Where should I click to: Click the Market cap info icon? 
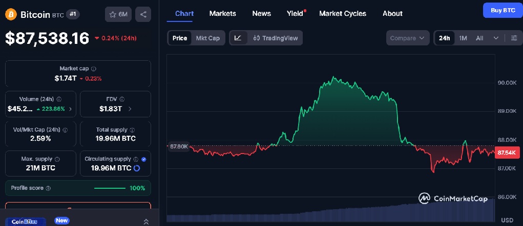click(94, 69)
